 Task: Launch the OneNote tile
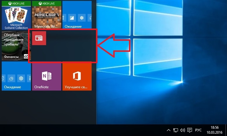tap(47, 77)
